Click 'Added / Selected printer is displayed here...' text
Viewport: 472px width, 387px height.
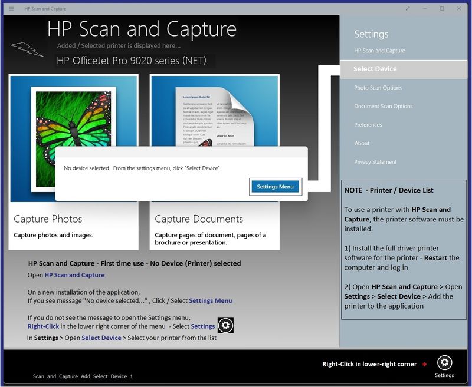click(119, 46)
